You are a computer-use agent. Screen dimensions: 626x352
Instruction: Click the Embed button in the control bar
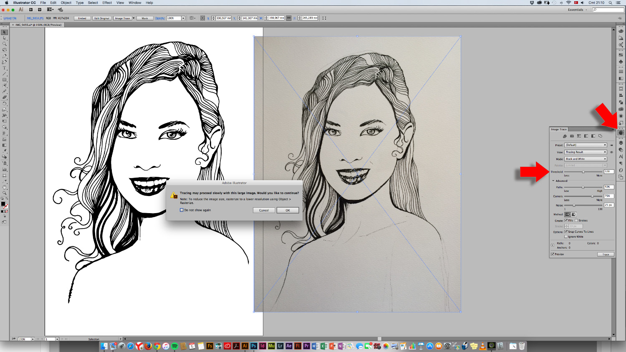pos(82,18)
